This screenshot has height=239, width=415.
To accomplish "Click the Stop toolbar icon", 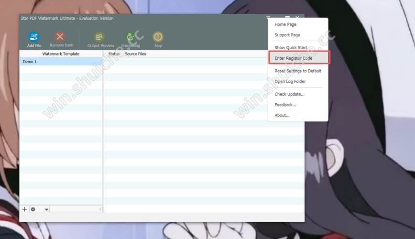I will [158, 37].
